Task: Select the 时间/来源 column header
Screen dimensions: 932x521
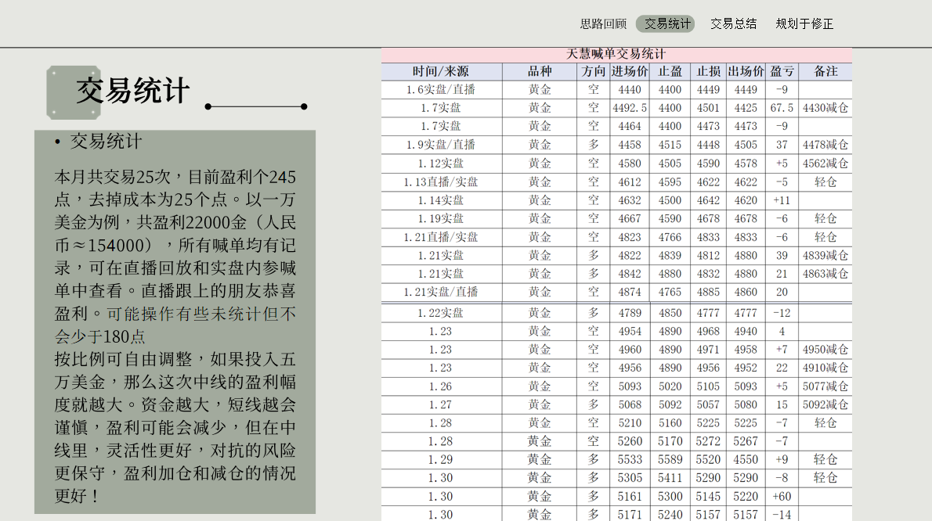Action: pyautogui.click(x=440, y=71)
